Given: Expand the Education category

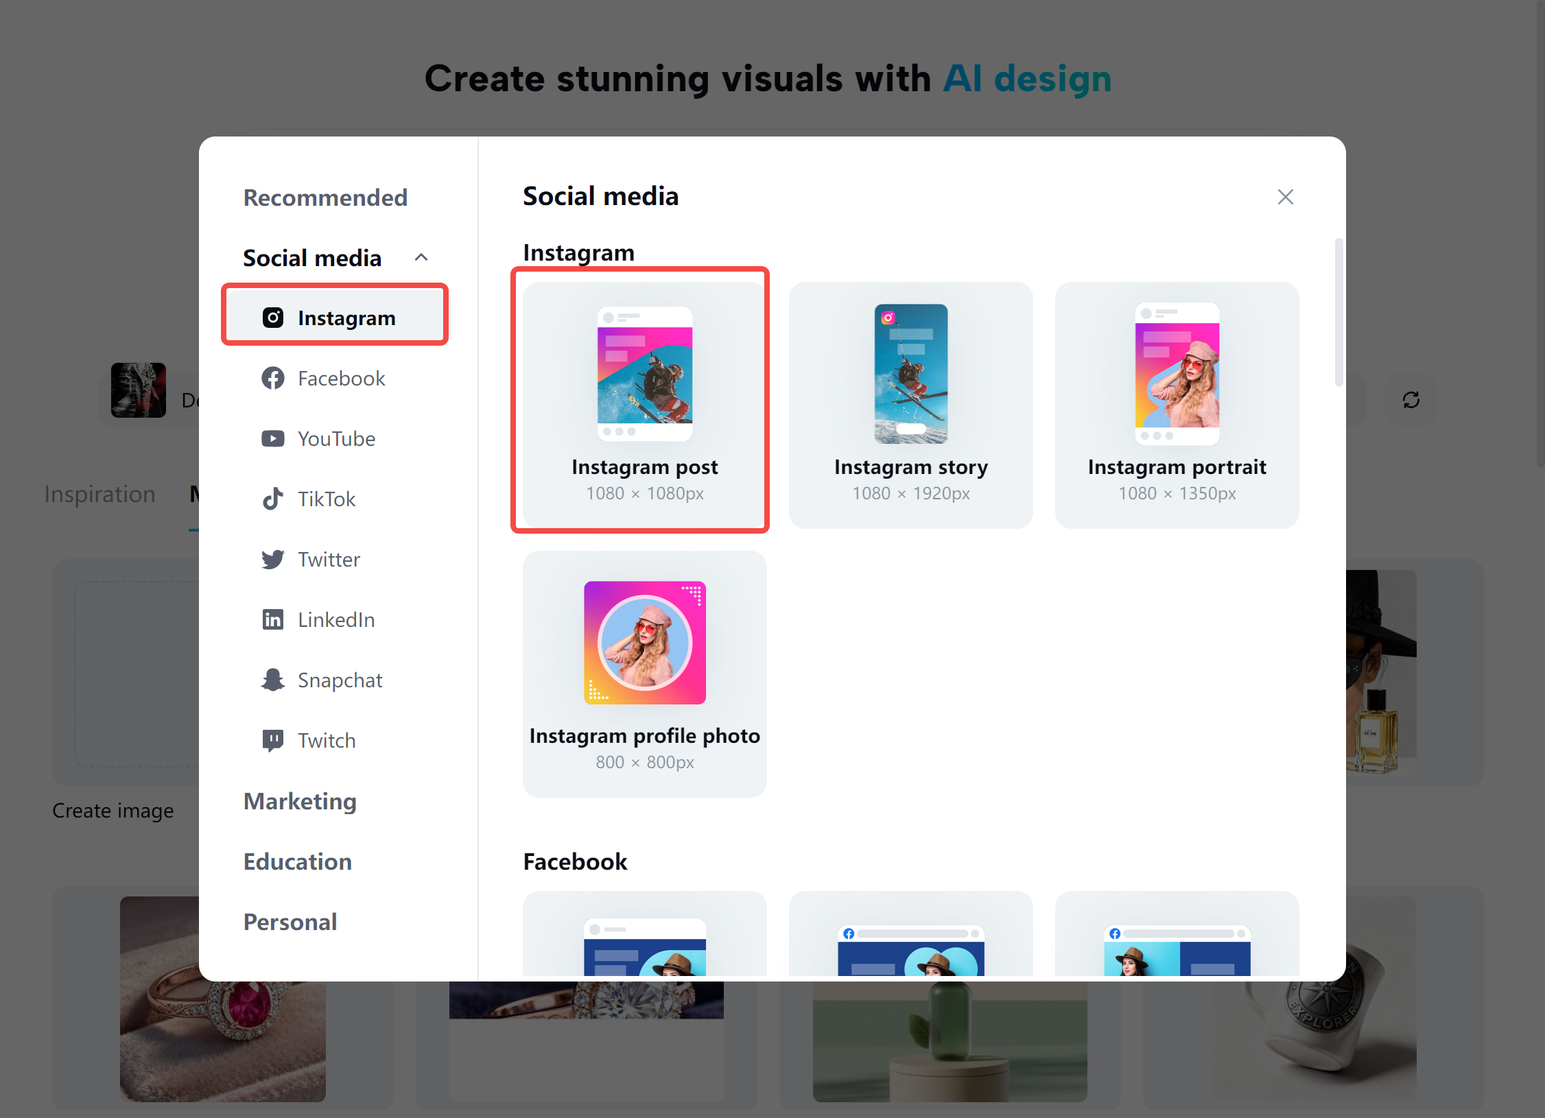Looking at the screenshot, I should 298,861.
